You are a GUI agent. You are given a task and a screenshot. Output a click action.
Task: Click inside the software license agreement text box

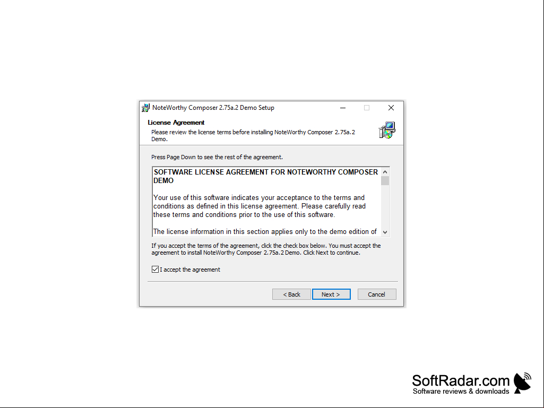[266, 202]
